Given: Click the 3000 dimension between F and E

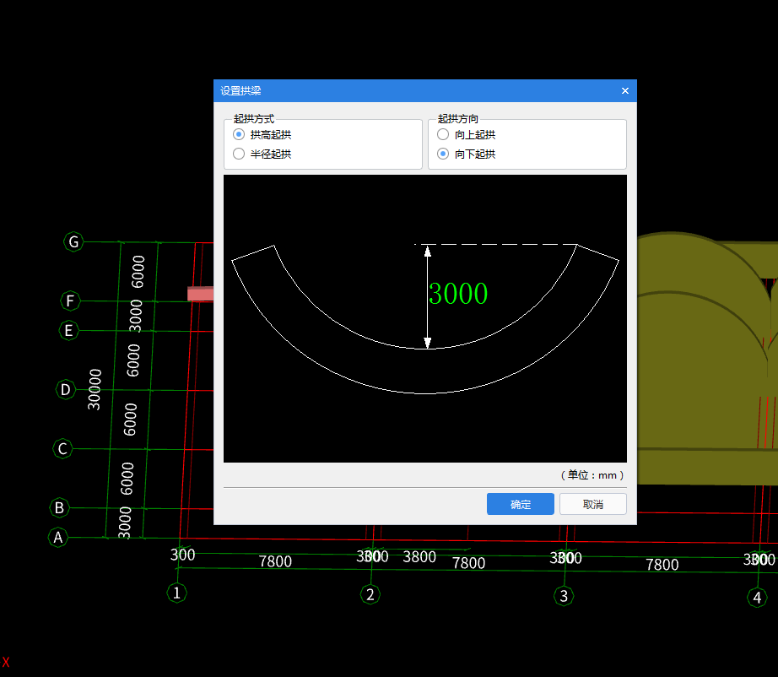Looking at the screenshot, I should [136, 316].
